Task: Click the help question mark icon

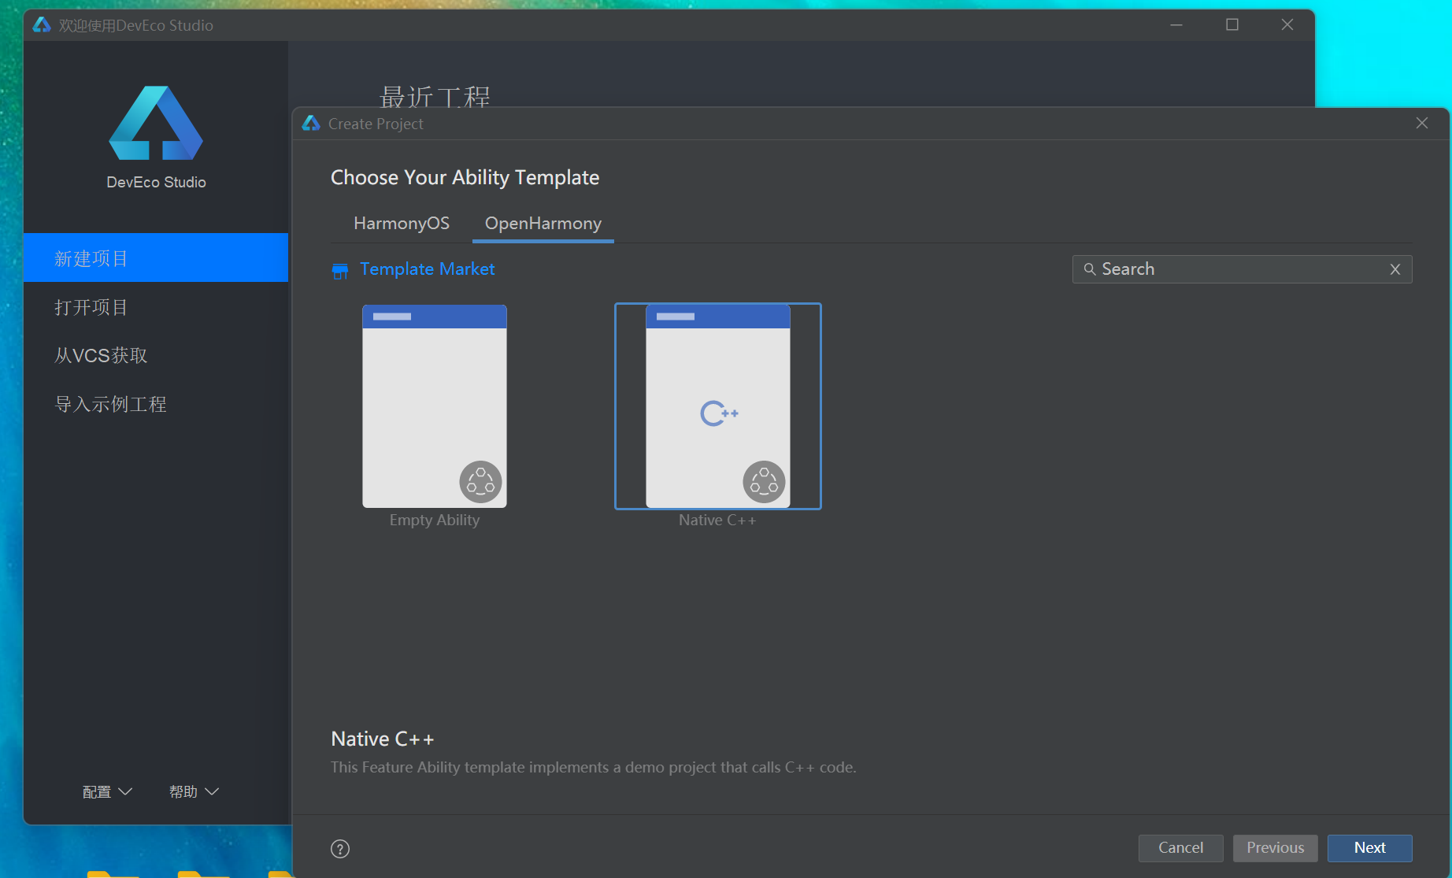Action: point(340,849)
